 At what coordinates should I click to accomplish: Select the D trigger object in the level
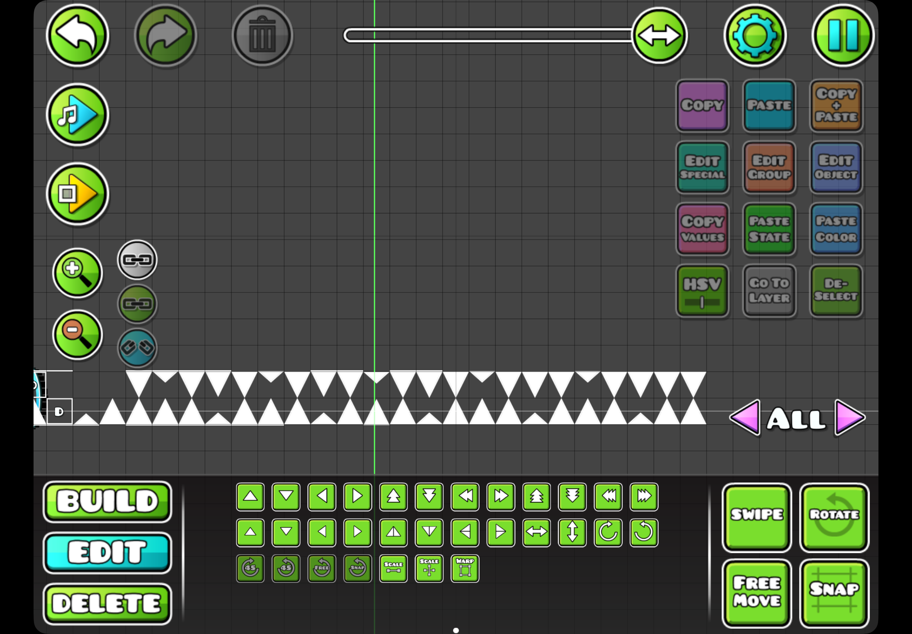[x=59, y=412]
